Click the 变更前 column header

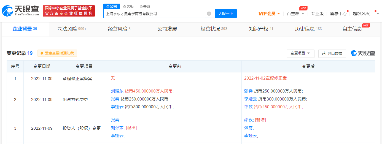tap(175, 66)
